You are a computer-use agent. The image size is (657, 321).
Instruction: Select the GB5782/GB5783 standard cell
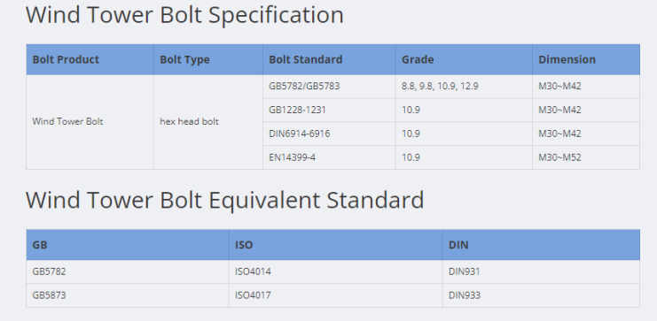pos(329,86)
